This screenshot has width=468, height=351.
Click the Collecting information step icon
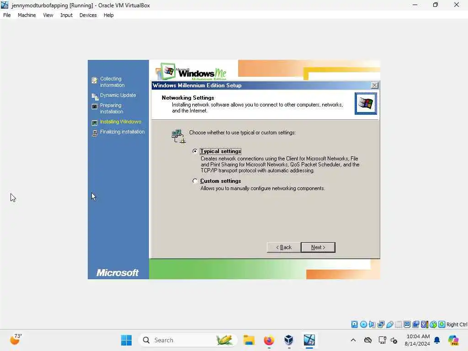pos(94,80)
